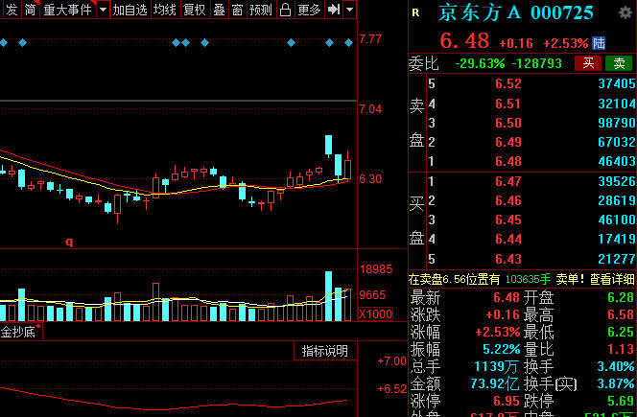Select sell level 5 price 6.52
The image size is (637, 417).
pos(508,83)
